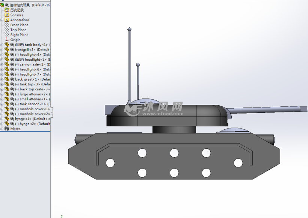Expand the Mates folder
Screen dimensions: 308x218
click(x=2, y=129)
